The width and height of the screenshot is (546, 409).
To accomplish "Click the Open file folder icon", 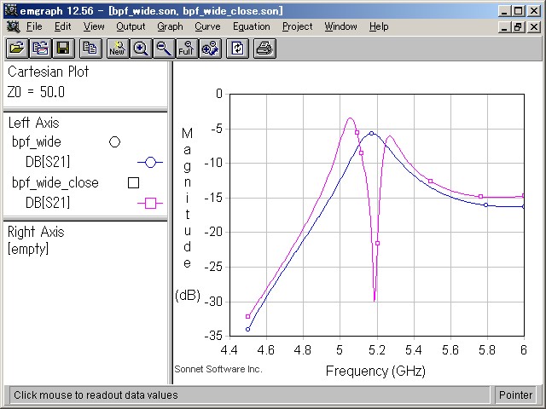I will click(17, 49).
